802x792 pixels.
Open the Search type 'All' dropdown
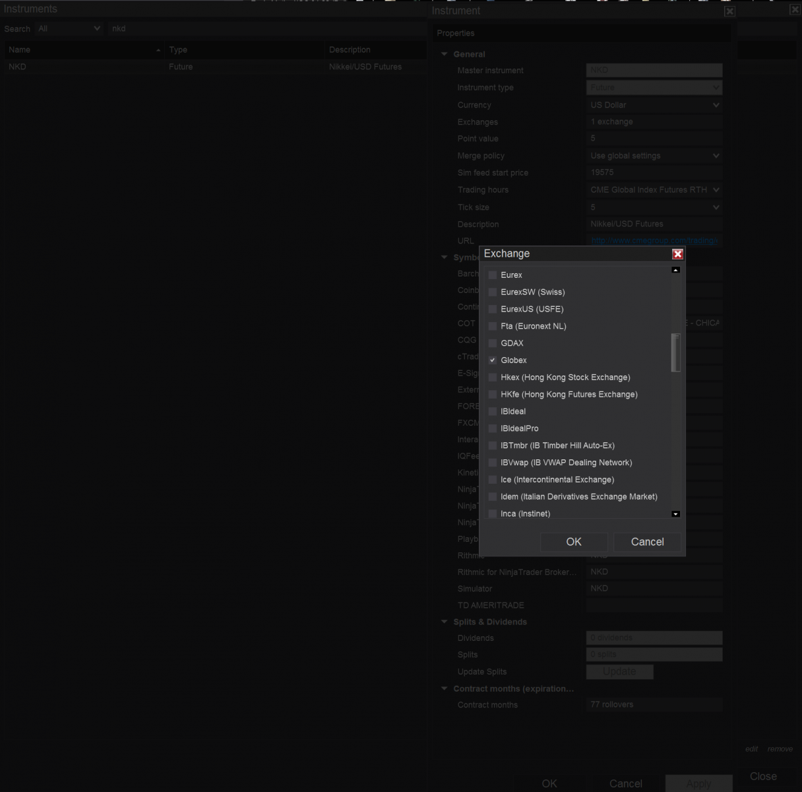(x=69, y=28)
